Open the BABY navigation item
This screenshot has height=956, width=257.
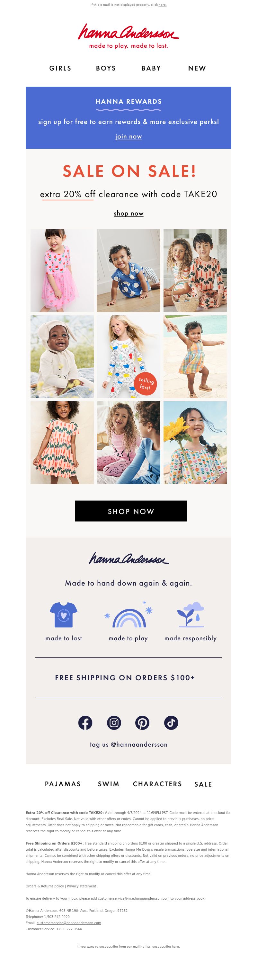151,68
